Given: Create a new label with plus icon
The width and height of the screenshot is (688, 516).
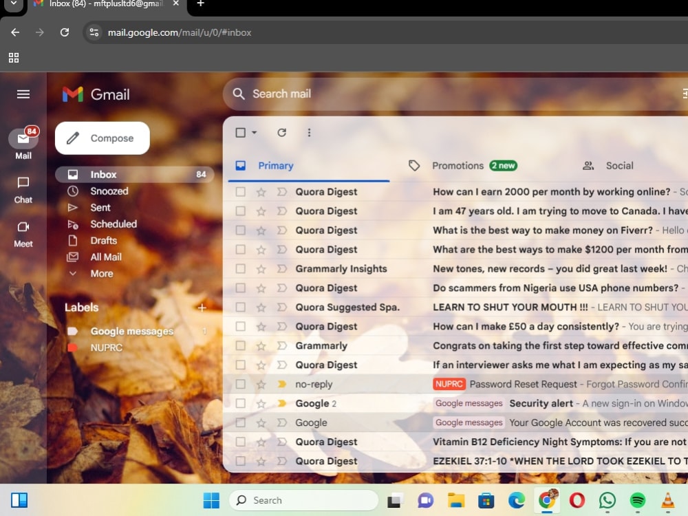Looking at the screenshot, I should pos(202,308).
